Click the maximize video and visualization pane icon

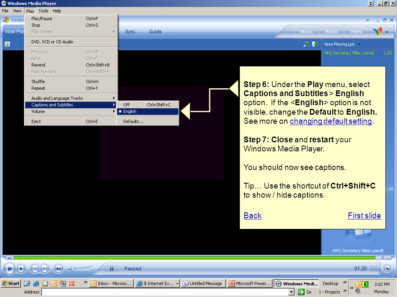pos(315,44)
